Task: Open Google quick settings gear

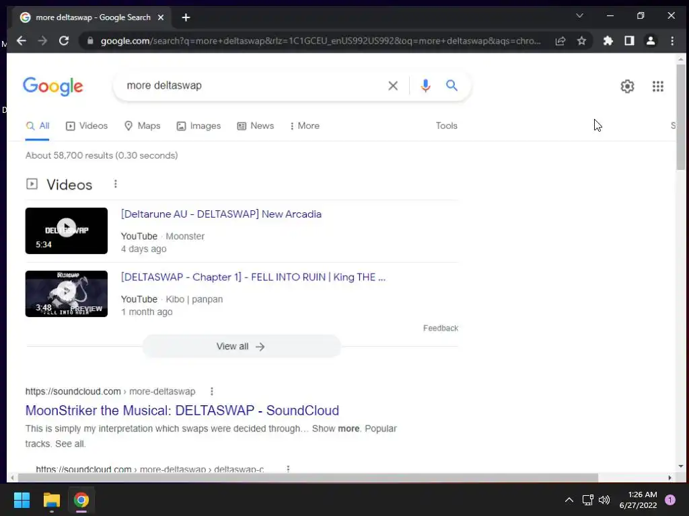Action: tap(627, 86)
